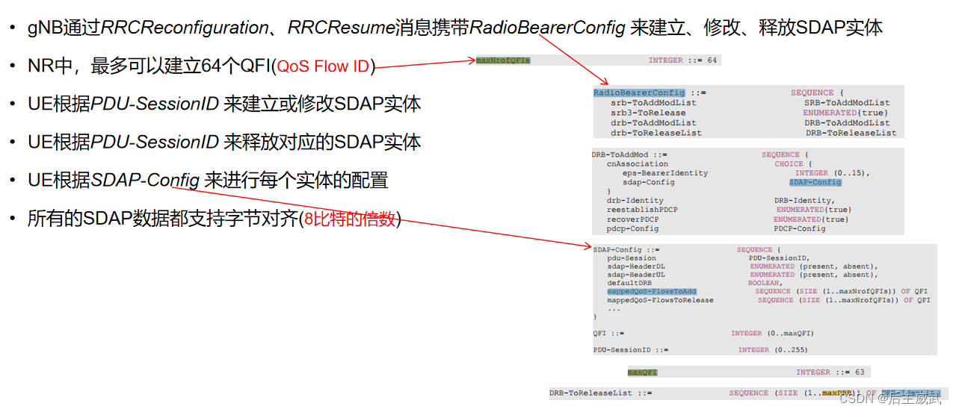Click the lowercase field "sdap-Config"
The image size is (953, 412).
coord(648,182)
